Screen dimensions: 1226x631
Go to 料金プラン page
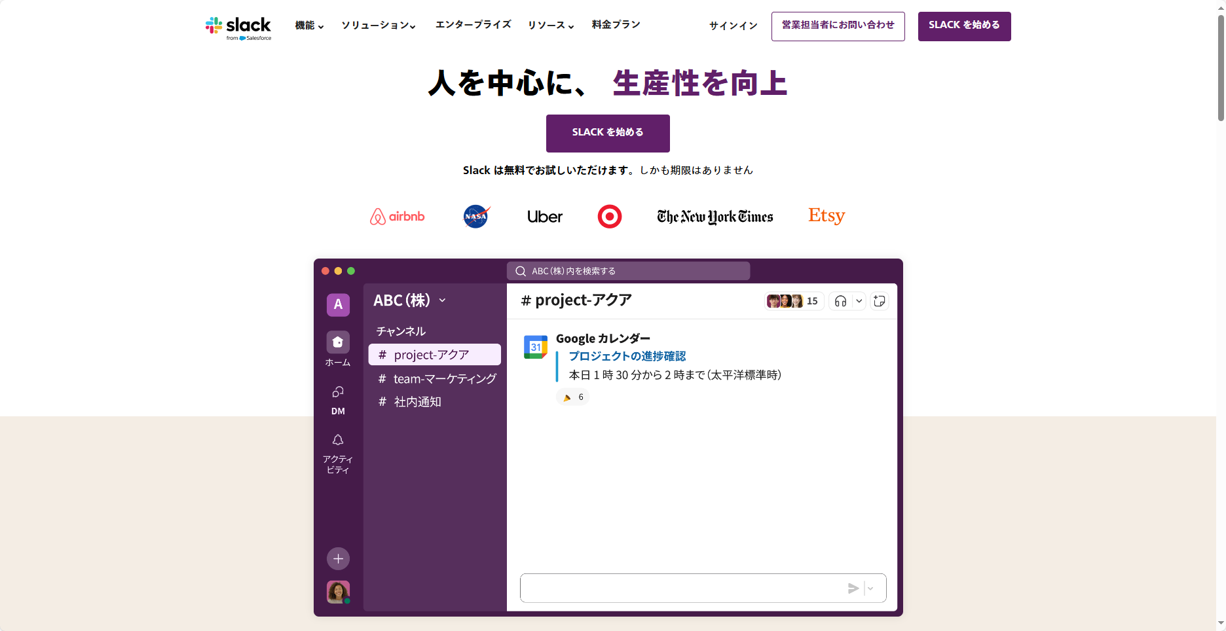[616, 25]
